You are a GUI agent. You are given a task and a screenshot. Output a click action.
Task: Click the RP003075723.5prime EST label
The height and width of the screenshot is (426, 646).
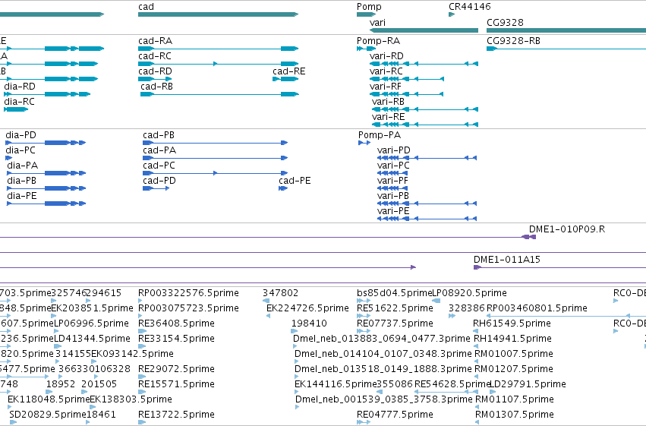189,308
